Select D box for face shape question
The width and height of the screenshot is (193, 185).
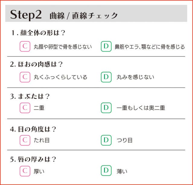[x=106, y=47]
